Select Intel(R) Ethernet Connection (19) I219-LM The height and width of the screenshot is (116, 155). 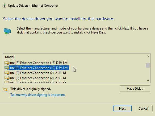click(x=38, y=68)
